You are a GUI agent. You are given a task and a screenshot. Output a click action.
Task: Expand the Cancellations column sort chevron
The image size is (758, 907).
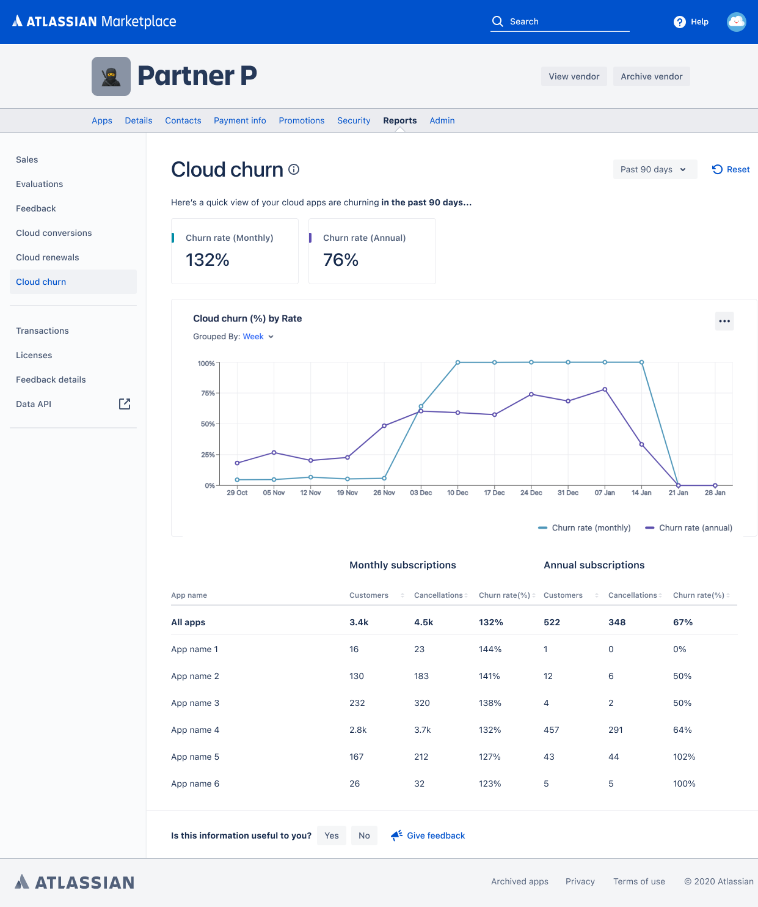[467, 595]
